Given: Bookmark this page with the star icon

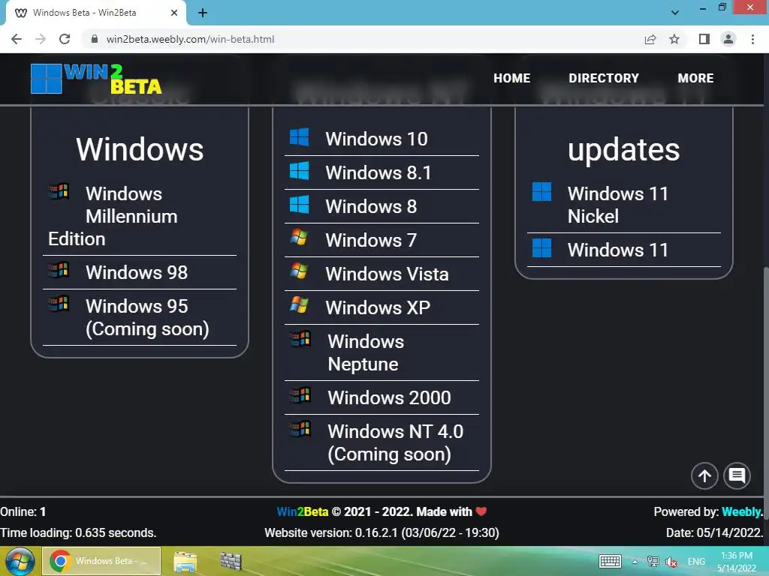Looking at the screenshot, I should point(674,39).
